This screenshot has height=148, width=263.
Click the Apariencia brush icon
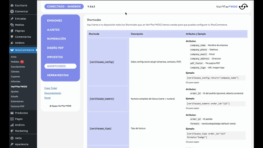pos(12,144)
